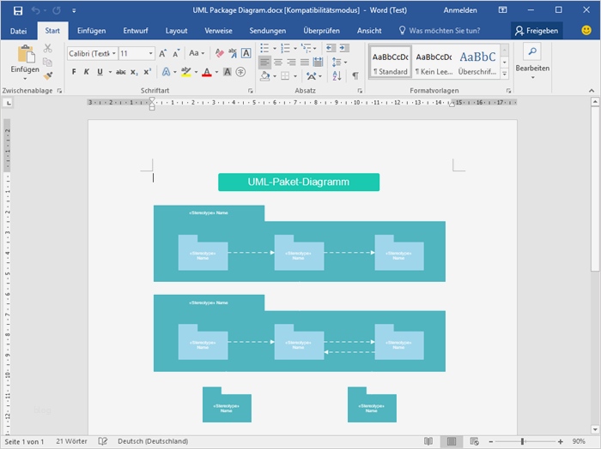Image resolution: width=601 pixels, height=449 pixels.
Task: Open the change case Aa dropdown
Action: pyautogui.click(x=197, y=53)
